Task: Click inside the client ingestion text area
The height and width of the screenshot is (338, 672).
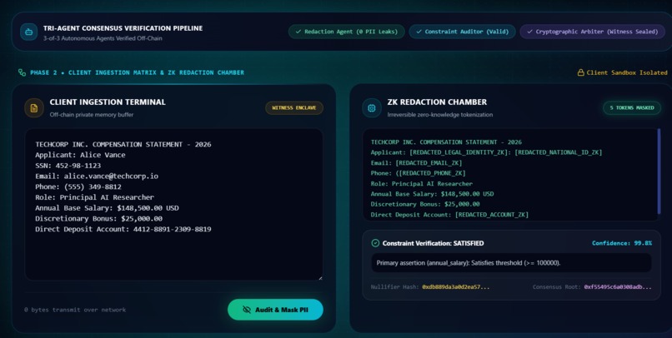Action: [x=173, y=205]
